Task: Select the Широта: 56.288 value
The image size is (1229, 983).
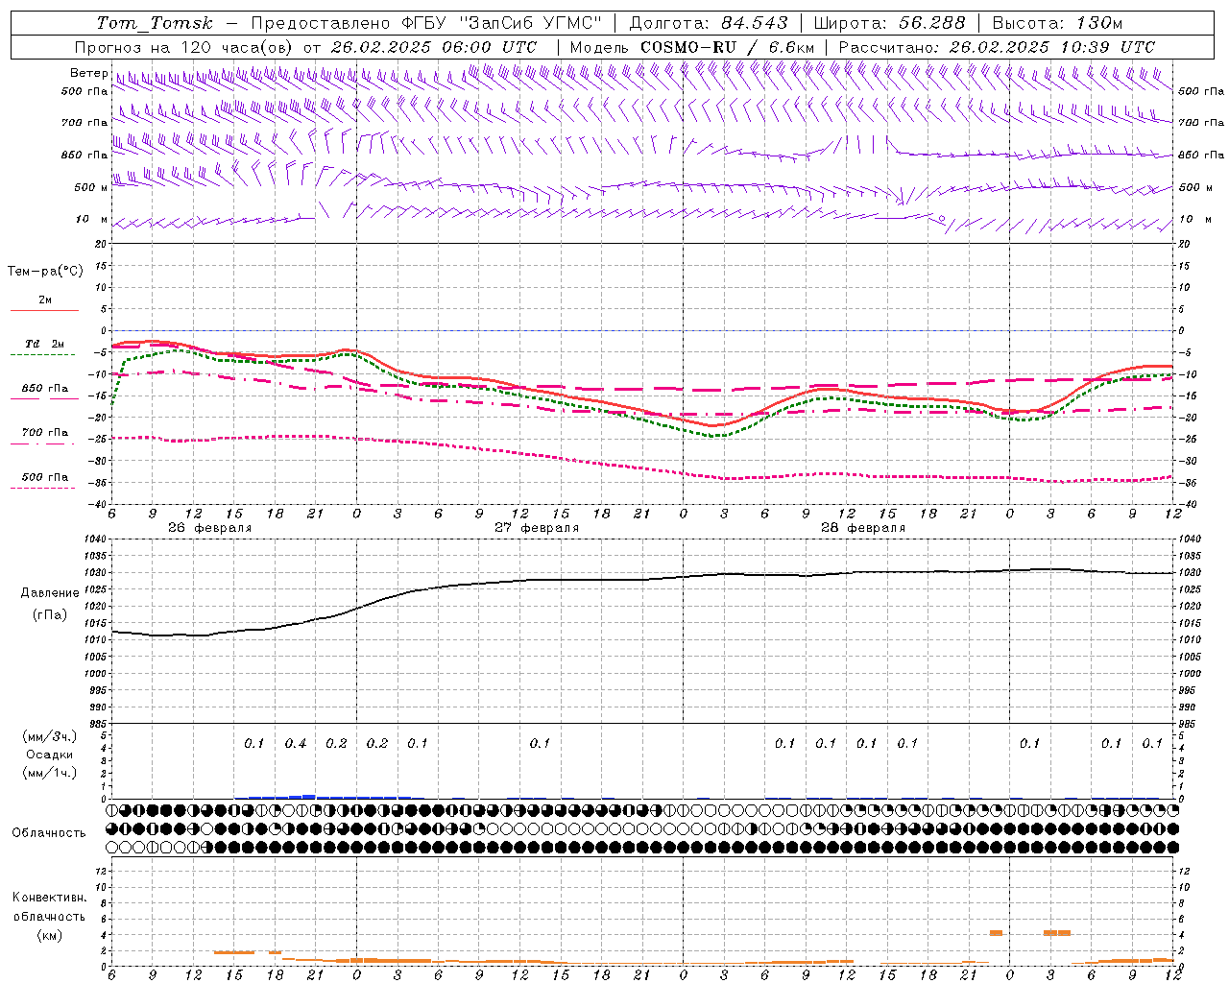Action: point(889,23)
